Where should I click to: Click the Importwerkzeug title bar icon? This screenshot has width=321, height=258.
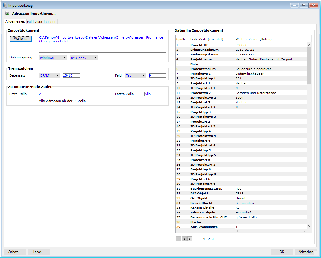(x=5, y=5)
